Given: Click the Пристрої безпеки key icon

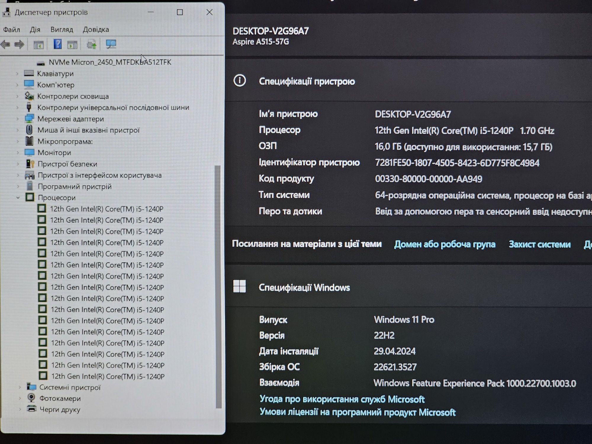Looking at the screenshot, I should [30, 164].
